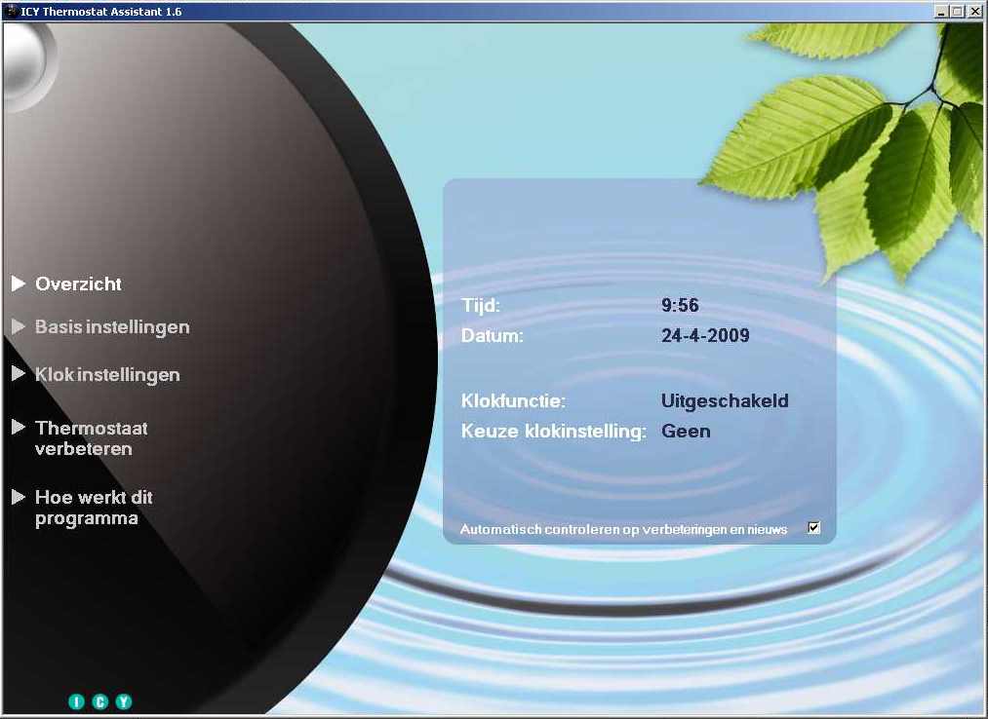
Task: Click the arrow icon beside Overzicht
Action: click(19, 284)
